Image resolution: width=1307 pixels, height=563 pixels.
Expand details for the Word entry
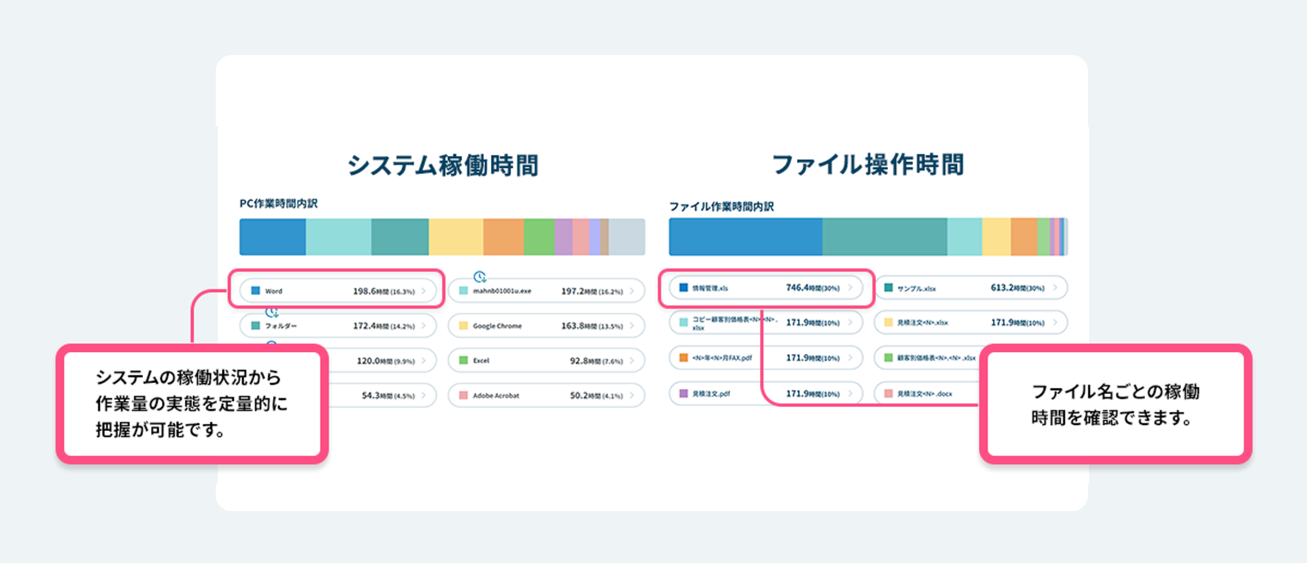point(424,291)
